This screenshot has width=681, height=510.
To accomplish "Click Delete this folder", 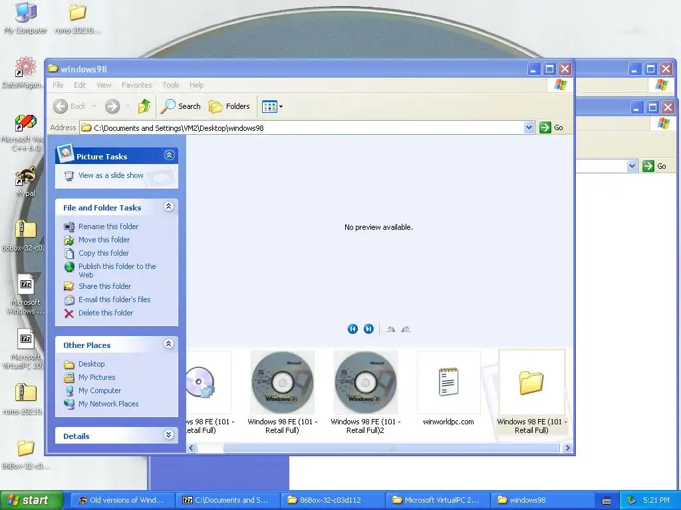I will tap(106, 313).
